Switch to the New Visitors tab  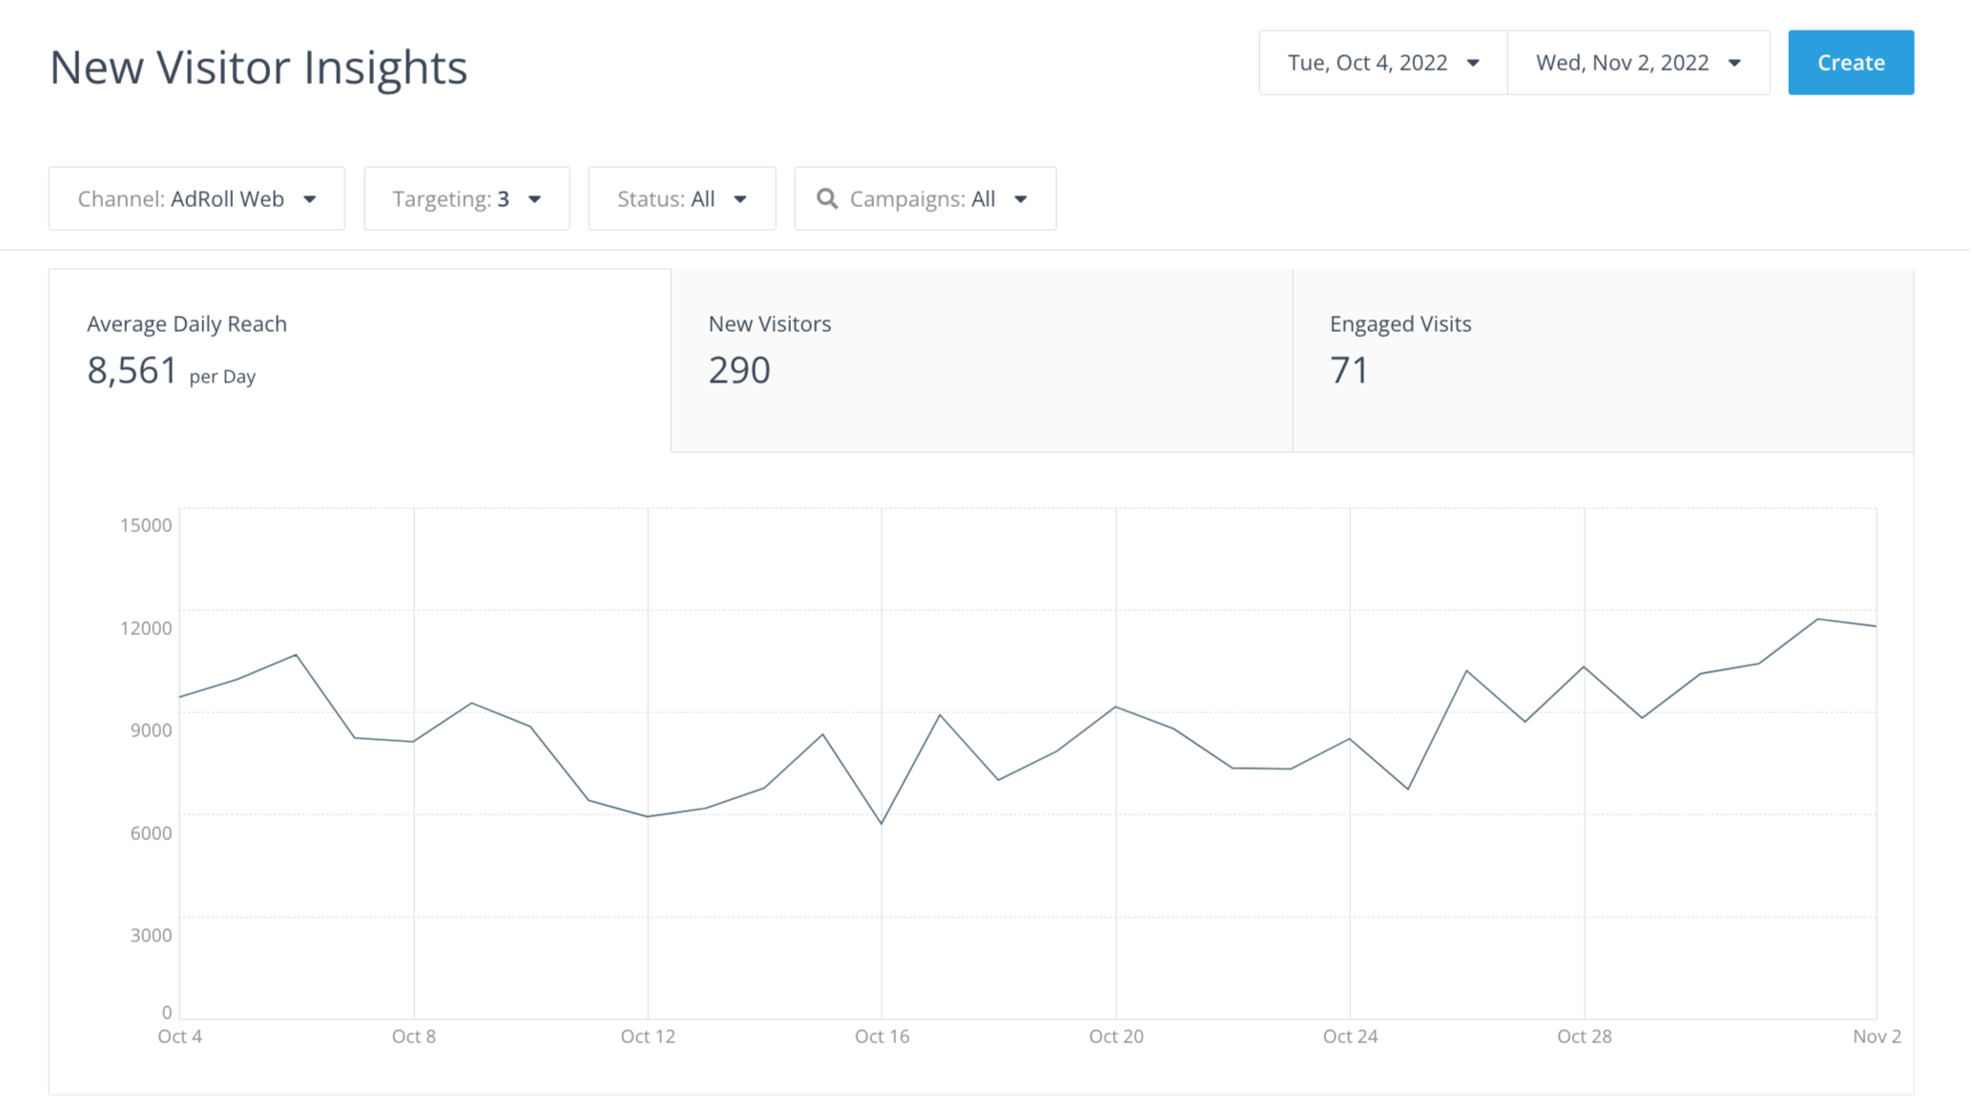tap(982, 360)
